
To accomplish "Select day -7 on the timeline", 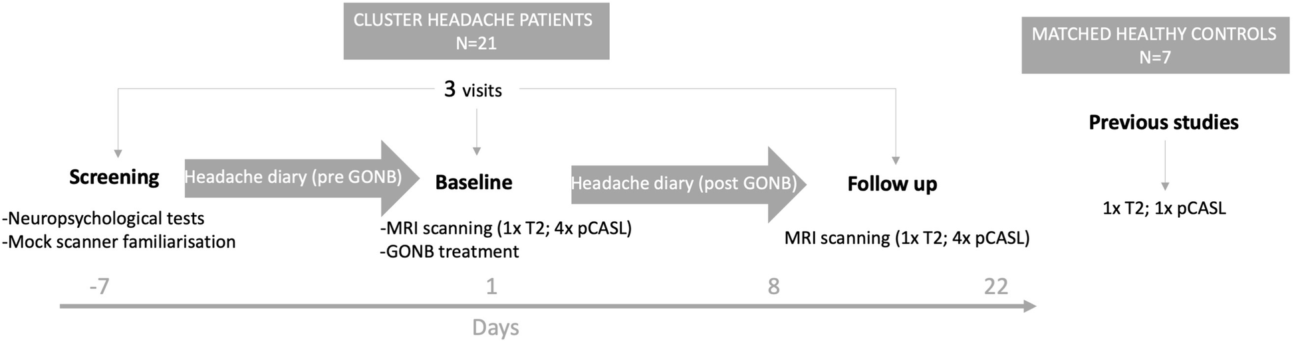I will [99, 286].
